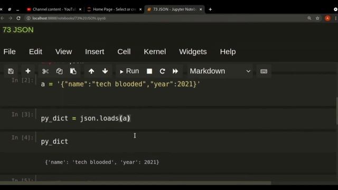Screen dimensions: 338x190
Task: Open the Markdown cell type dropdown
Action: coord(220,71)
